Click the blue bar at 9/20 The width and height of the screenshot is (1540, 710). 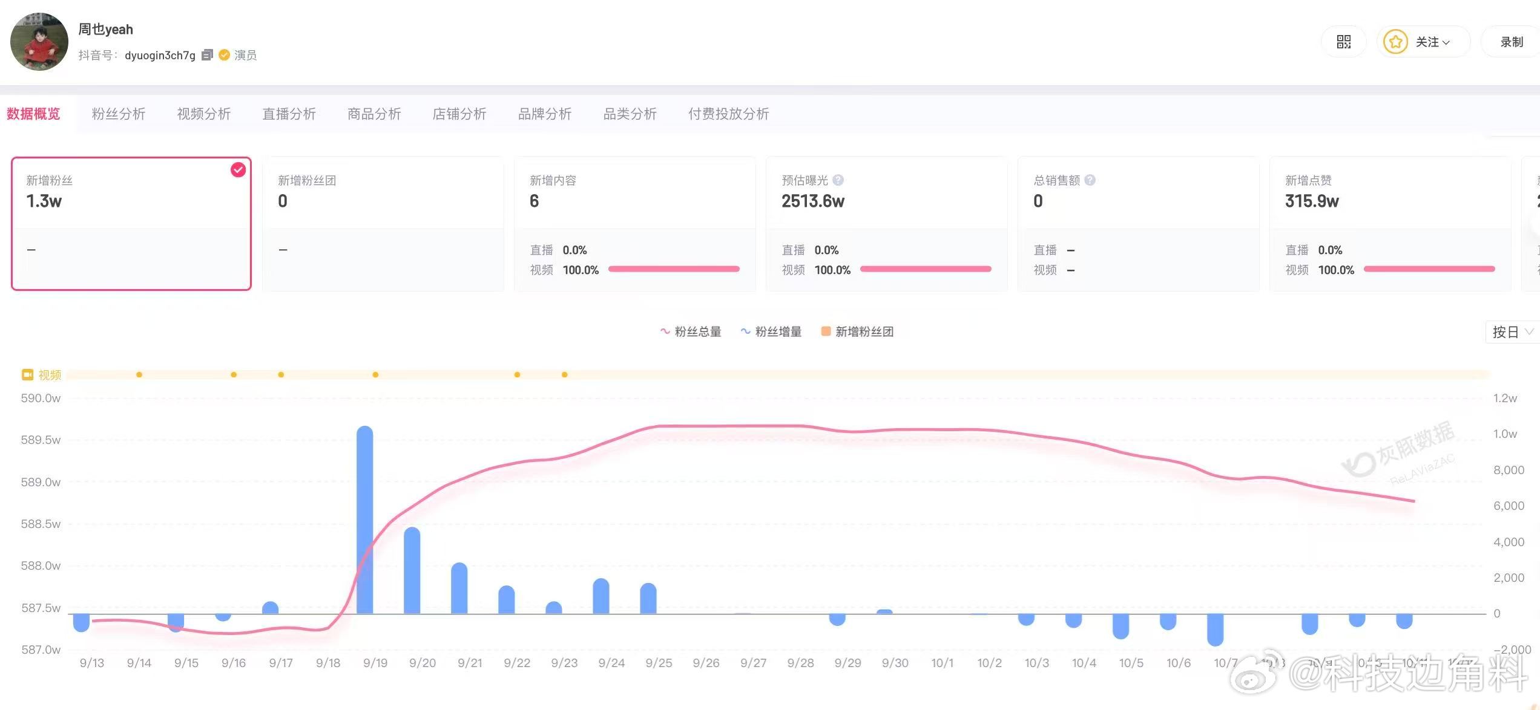point(412,570)
